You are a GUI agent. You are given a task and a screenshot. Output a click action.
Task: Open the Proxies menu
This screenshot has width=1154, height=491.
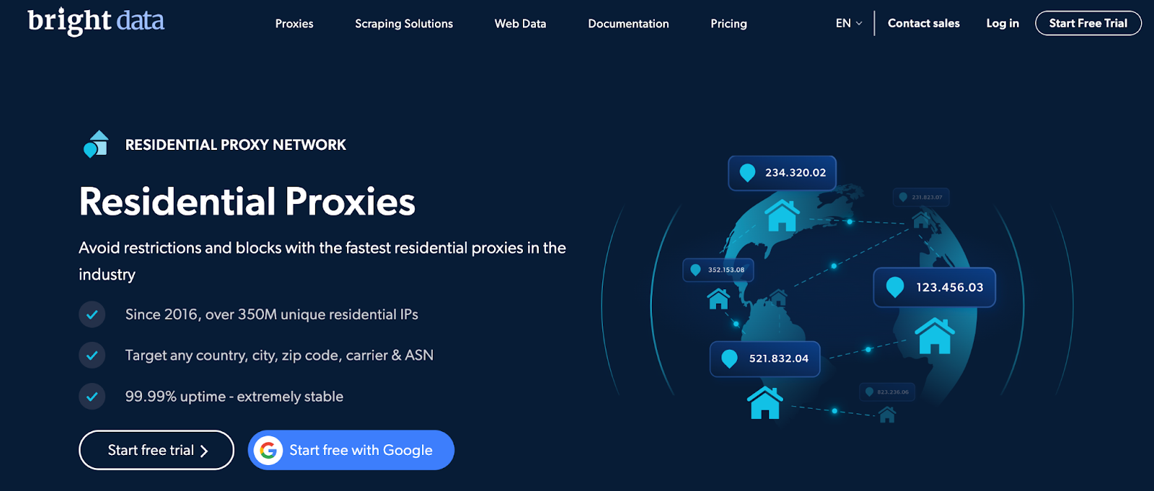tap(294, 24)
